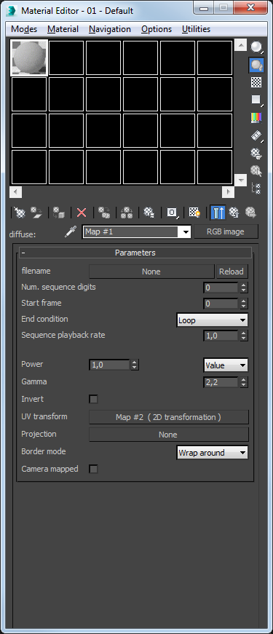Click the Power value field

coord(109,365)
